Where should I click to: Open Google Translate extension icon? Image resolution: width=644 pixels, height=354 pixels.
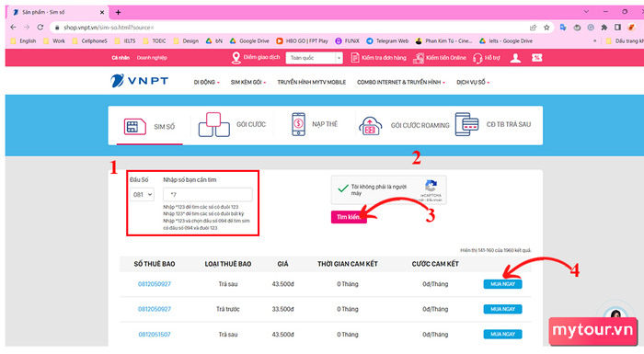pyautogui.click(x=563, y=28)
